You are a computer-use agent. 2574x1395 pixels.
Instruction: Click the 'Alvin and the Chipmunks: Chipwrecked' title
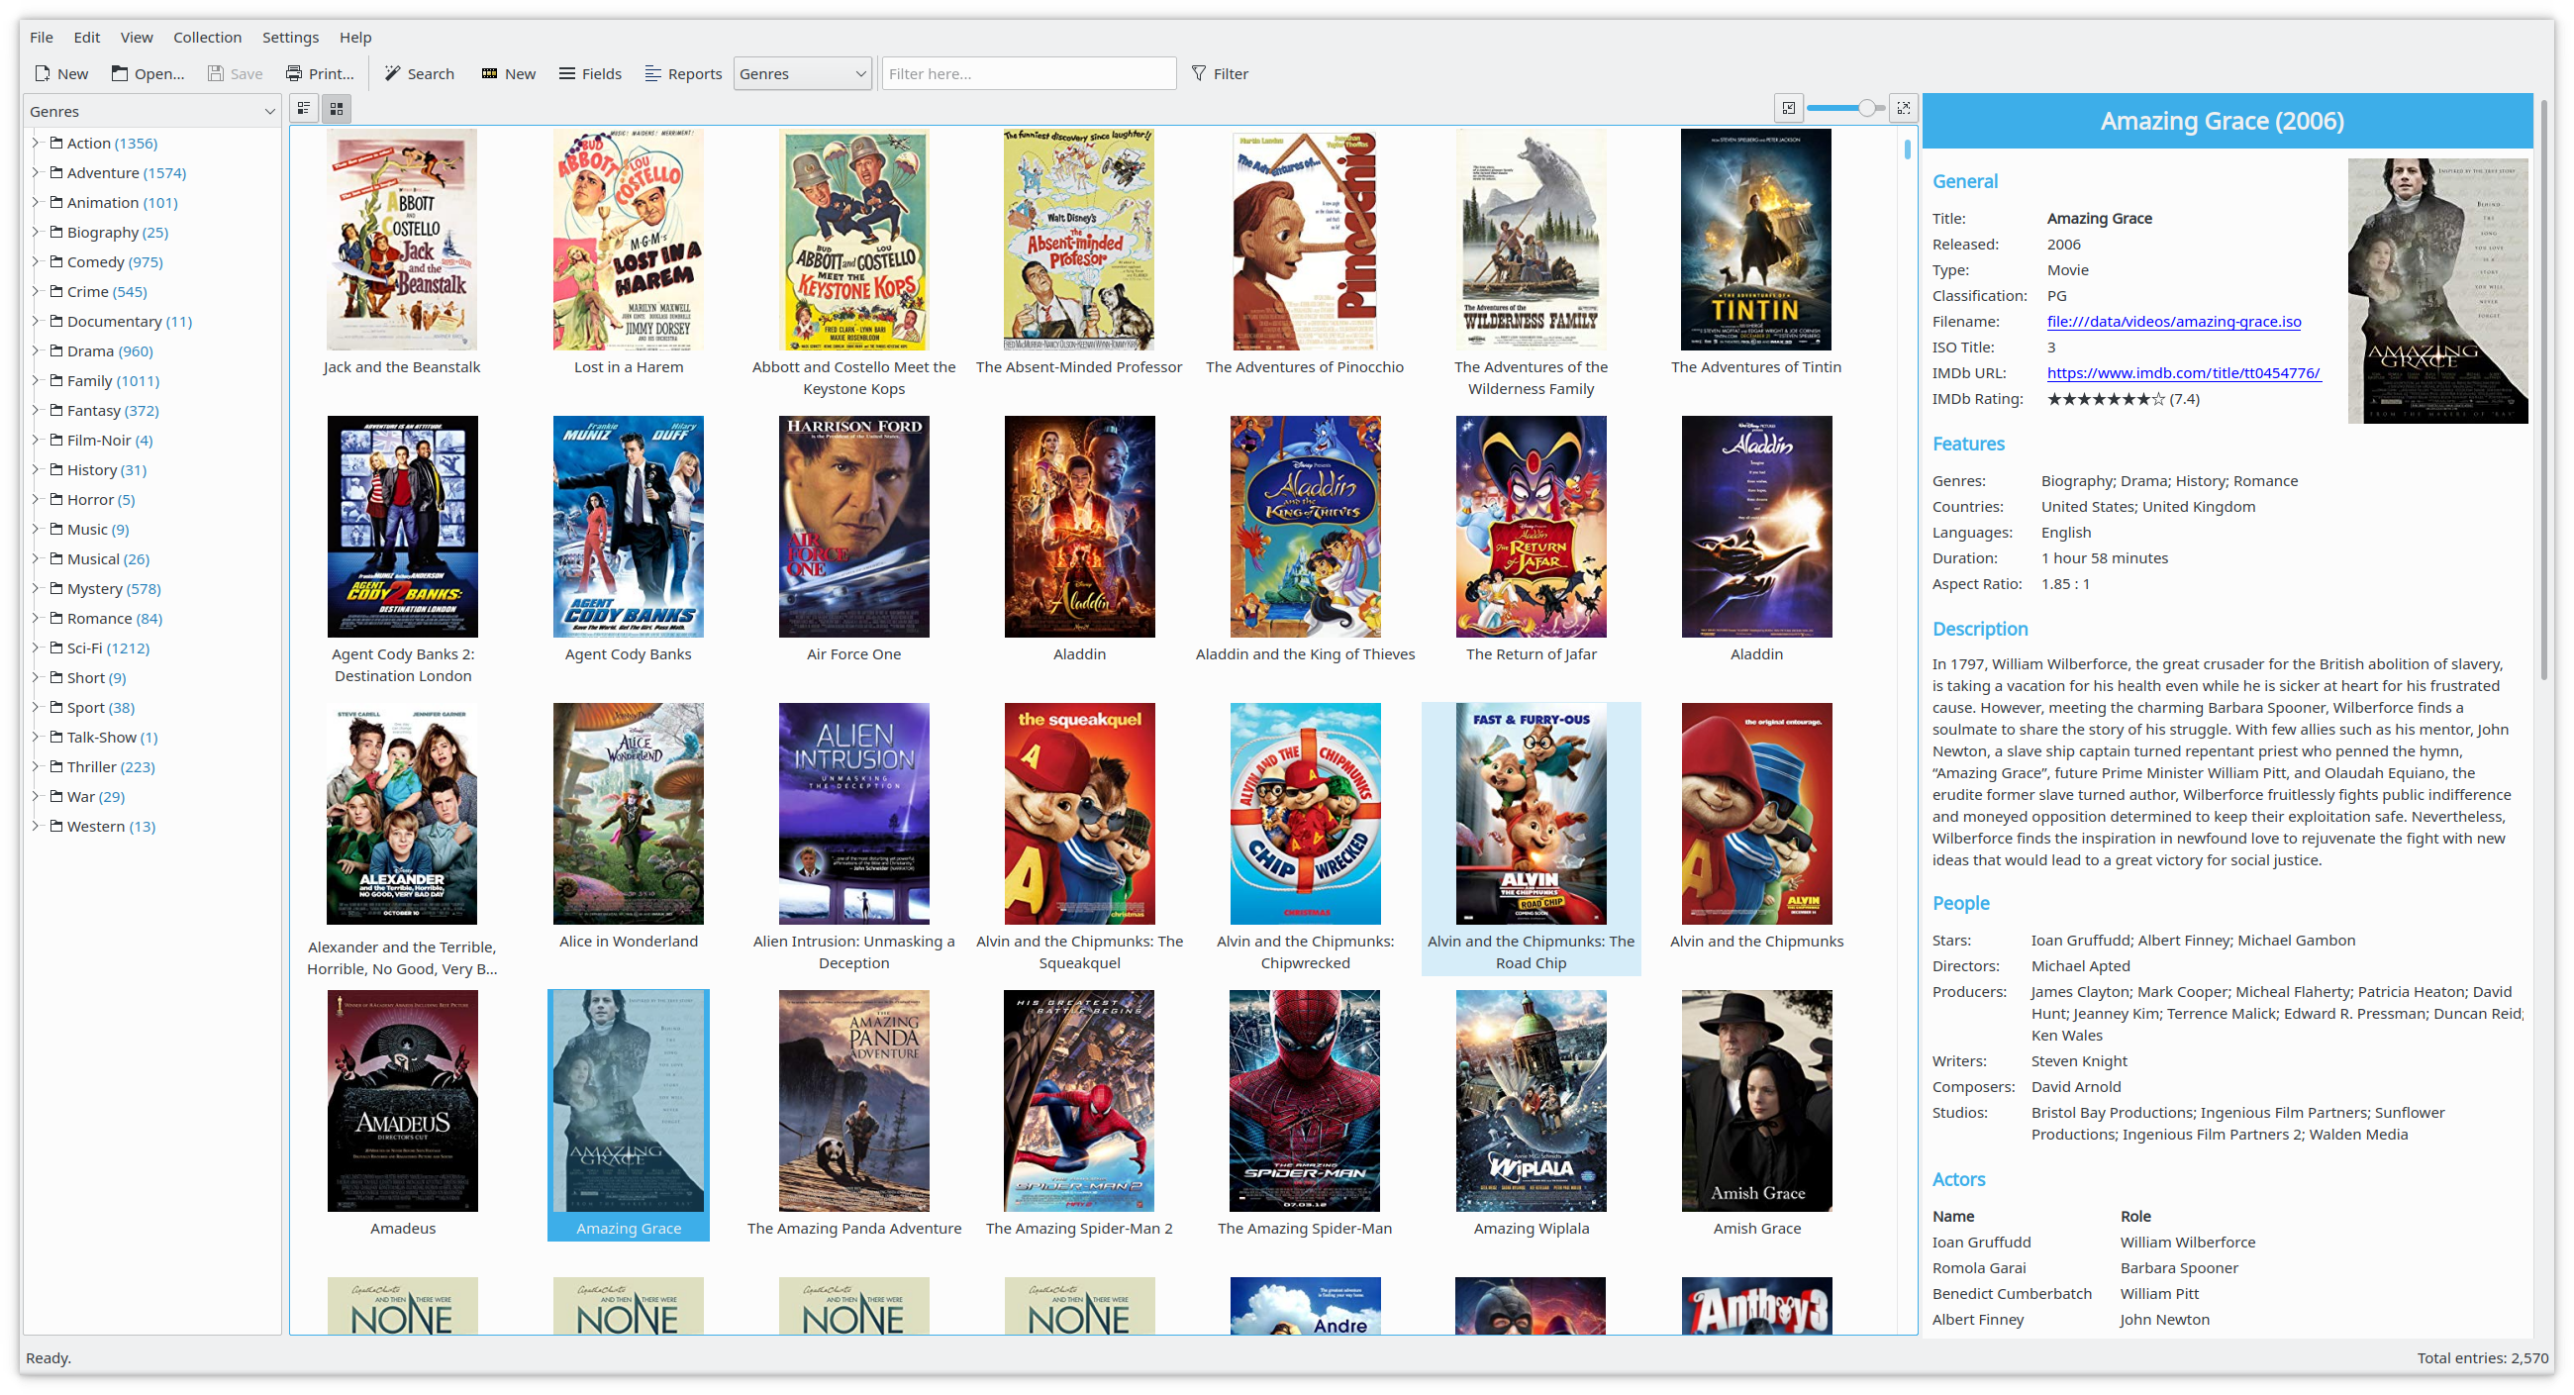1305,952
